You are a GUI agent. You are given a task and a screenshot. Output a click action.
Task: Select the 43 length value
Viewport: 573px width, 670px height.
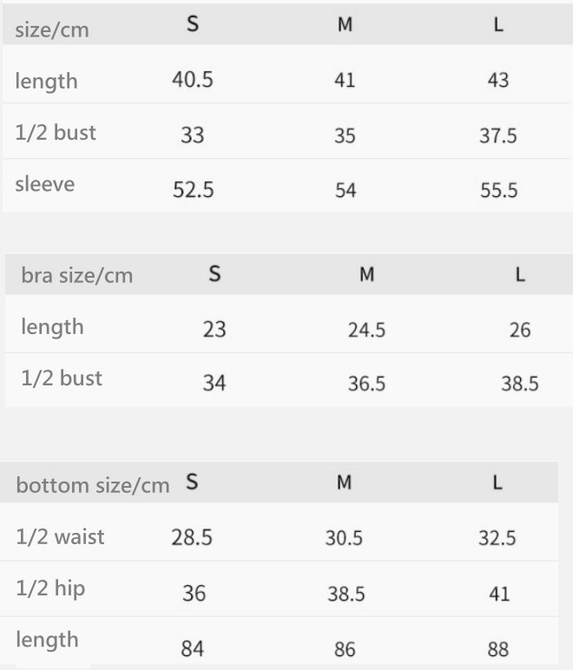(x=498, y=81)
